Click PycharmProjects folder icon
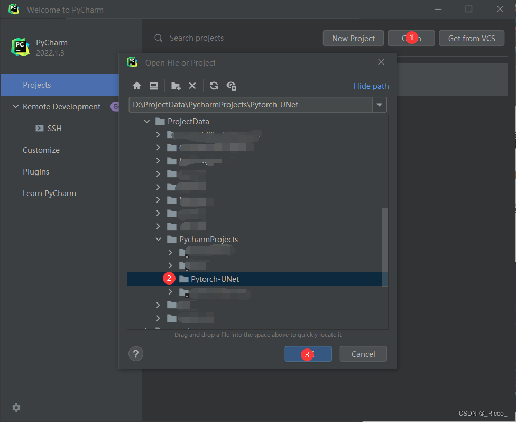This screenshot has height=422, width=516. (172, 240)
